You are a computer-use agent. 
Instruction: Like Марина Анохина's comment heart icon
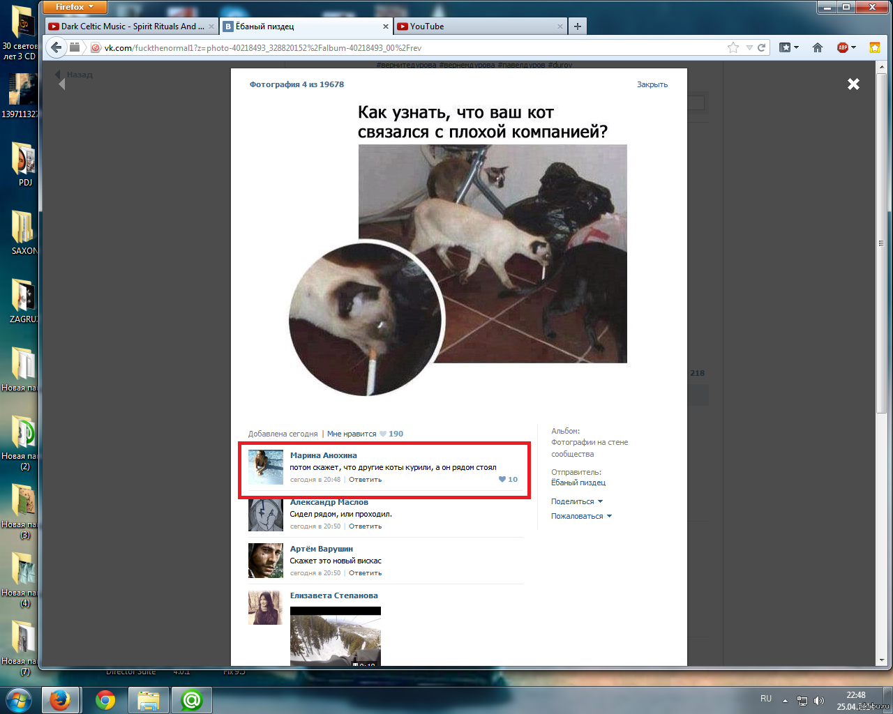coord(502,479)
